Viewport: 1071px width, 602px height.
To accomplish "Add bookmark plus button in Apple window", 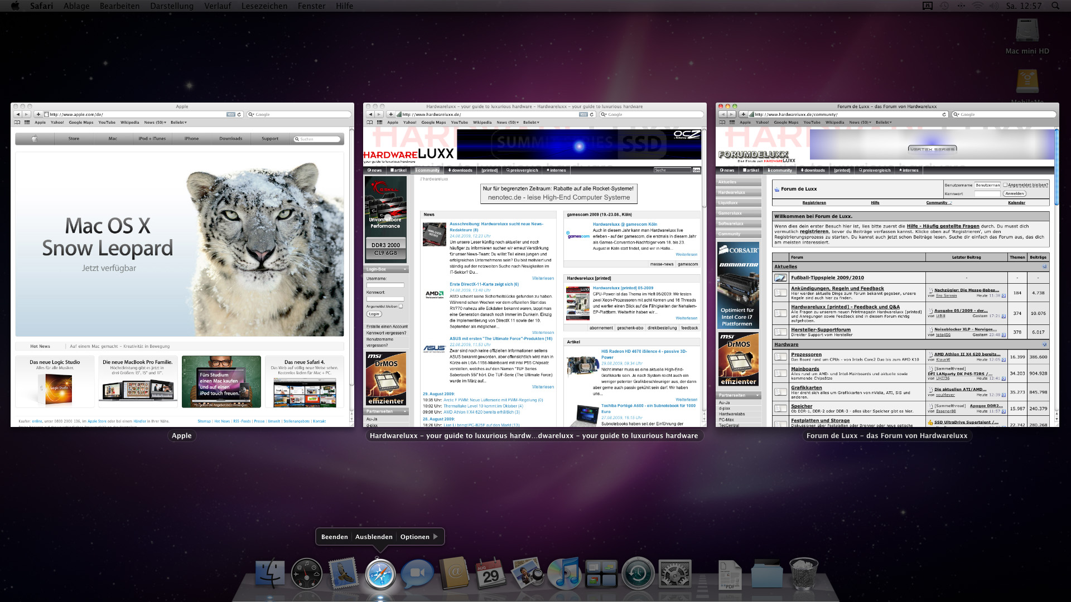I will [38, 114].
